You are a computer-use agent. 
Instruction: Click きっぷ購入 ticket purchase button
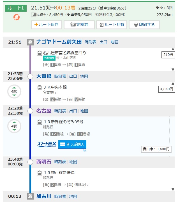click(x=72, y=144)
